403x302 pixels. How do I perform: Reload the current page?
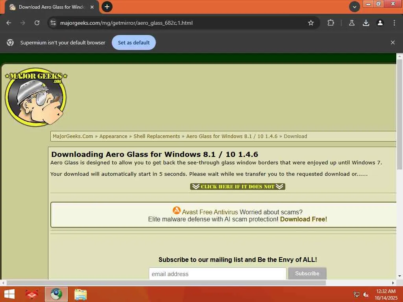pyautogui.click(x=37, y=23)
